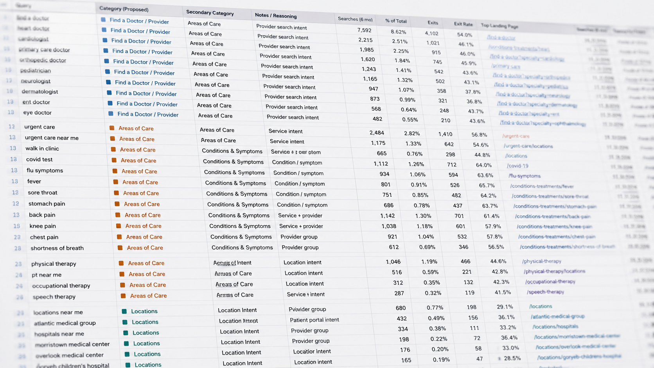Viewport: 654px width, 368px height.
Task: Click 'Locations' category for hospitals near me
Action: (146, 333)
